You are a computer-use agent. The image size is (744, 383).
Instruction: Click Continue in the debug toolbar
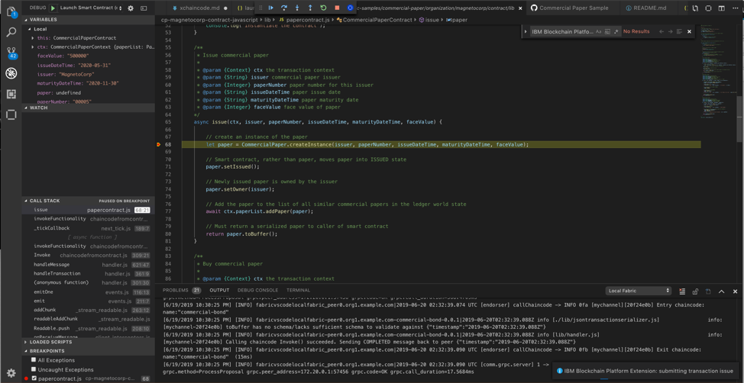270,8
